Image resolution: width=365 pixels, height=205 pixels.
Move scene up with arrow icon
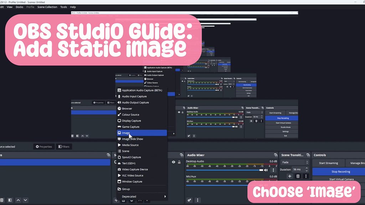tap(19, 200)
